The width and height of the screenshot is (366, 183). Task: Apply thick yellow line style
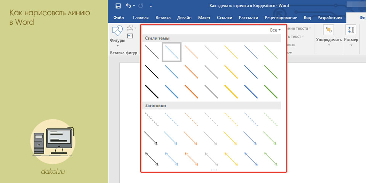tap(231, 91)
